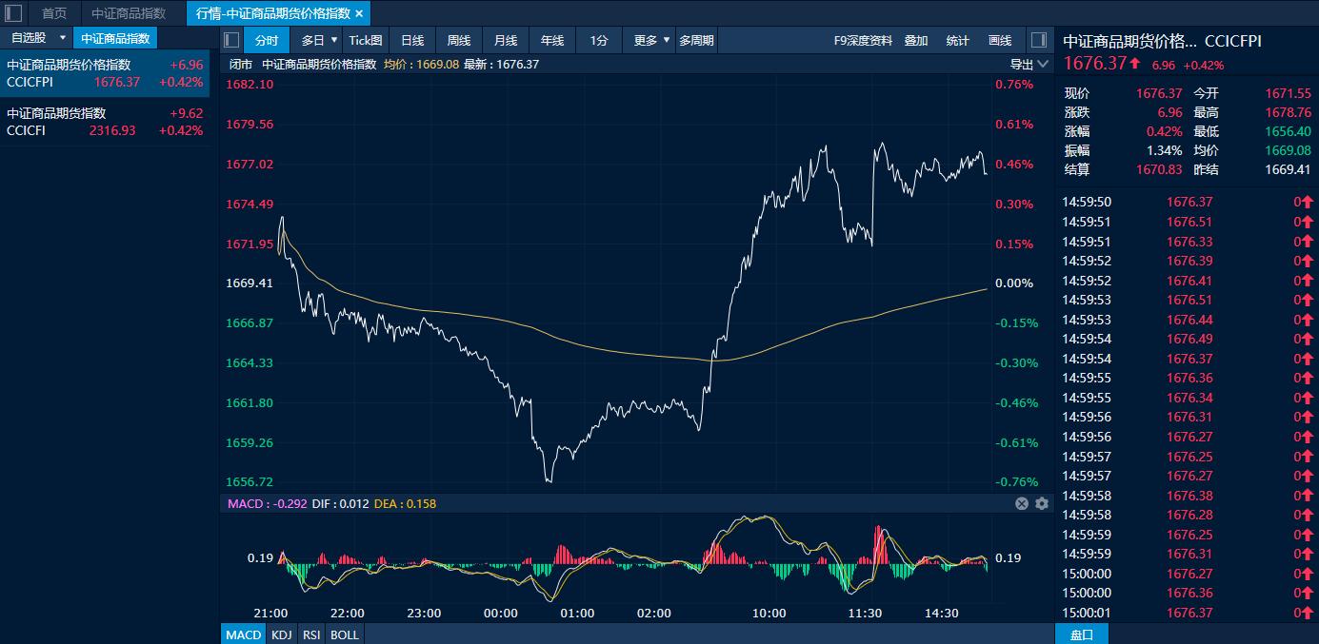Viewport: 1319px width, 644px height.
Task: Click the 昨结 1669.41 value
Action: (x=1289, y=169)
